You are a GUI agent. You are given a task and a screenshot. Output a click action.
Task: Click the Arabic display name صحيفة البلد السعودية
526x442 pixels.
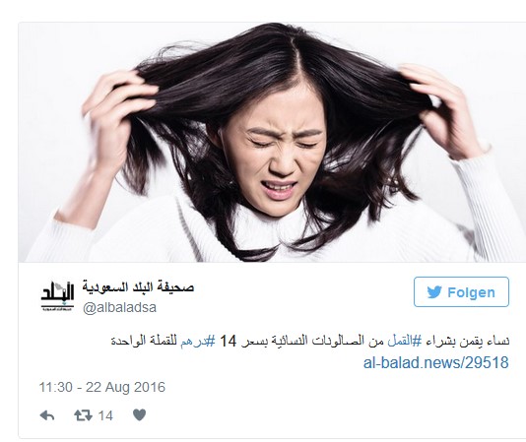coord(138,287)
